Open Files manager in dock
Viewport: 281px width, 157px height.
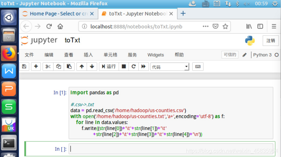click(9, 35)
